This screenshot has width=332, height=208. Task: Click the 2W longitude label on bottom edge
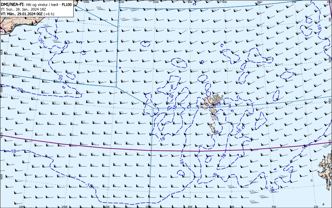pyautogui.click(x=316, y=207)
